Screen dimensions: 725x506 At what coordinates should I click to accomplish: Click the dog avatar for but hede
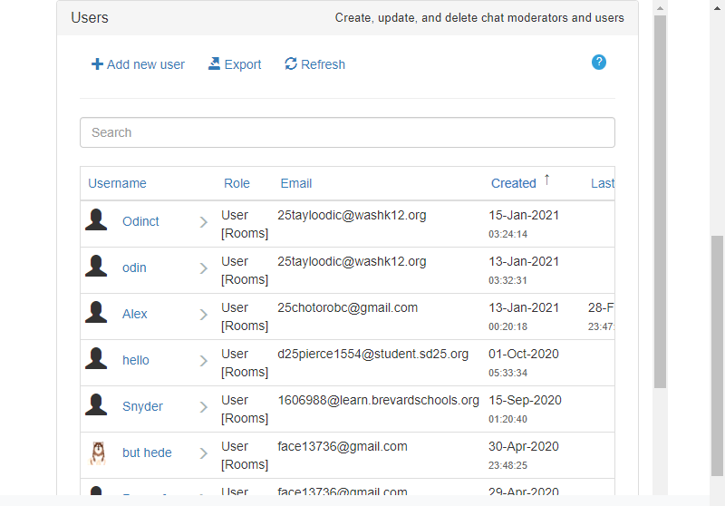97,452
